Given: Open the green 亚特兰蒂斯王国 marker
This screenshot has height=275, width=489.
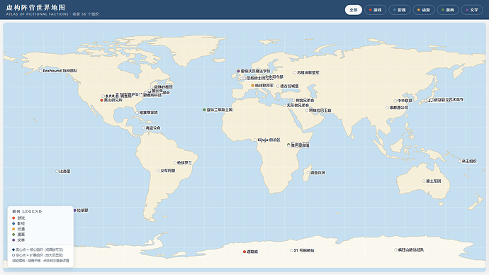Looking at the screenshot, I should (x=204, y=110).
